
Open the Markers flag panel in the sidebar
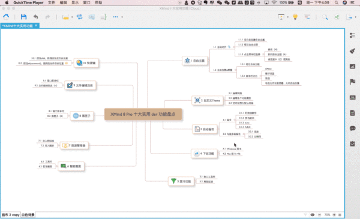(x=352, y=82)
